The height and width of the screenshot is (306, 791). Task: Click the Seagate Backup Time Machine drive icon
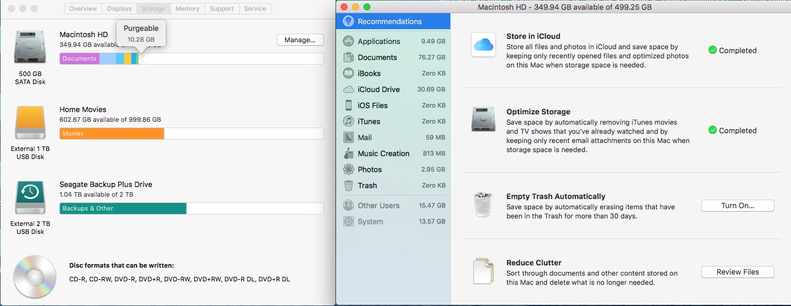tap(30, 198)
